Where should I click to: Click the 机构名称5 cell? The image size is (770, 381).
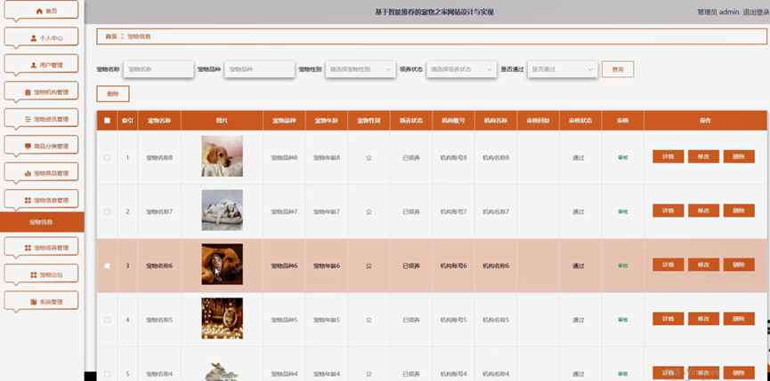[x=496, y=320]
